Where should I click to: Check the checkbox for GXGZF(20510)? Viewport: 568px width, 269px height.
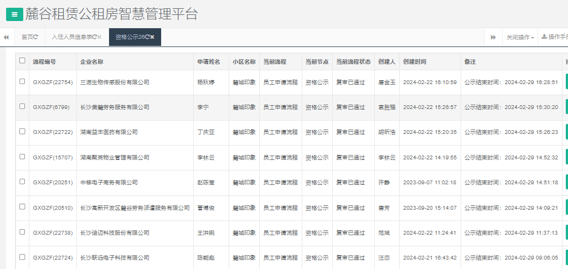pyautogui.click(x=23, y=206)
